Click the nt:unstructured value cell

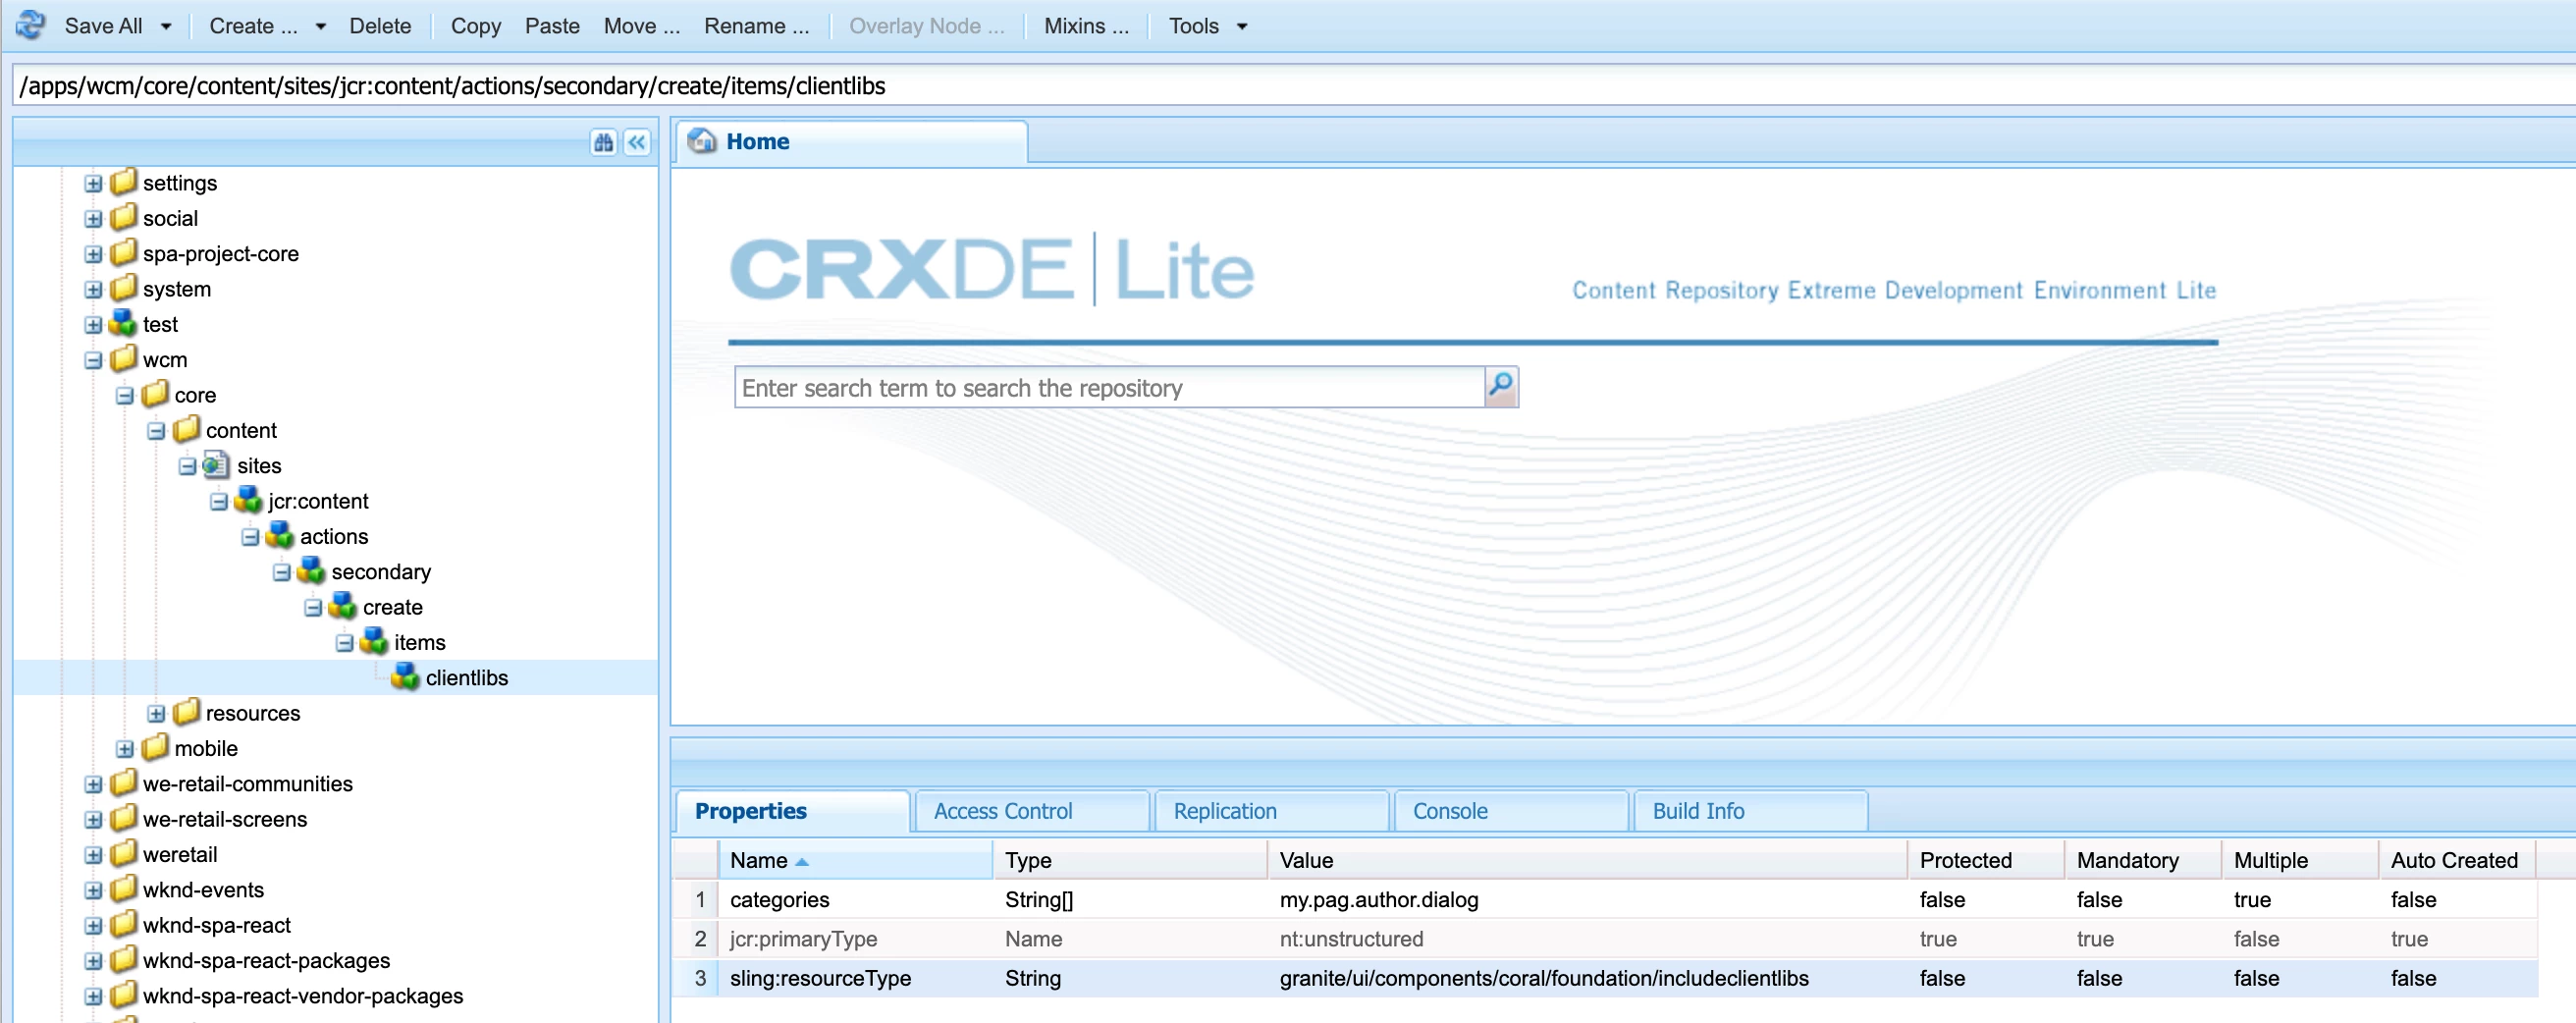1587,938
